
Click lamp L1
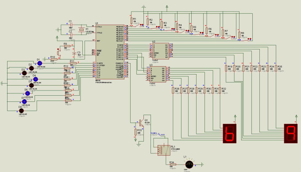click(x=189, y=165)
